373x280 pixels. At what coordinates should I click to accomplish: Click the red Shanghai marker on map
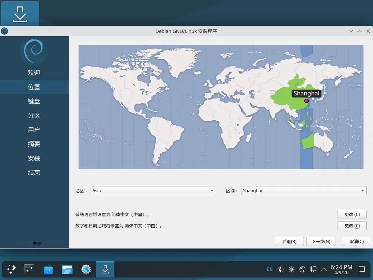point(307,101)
